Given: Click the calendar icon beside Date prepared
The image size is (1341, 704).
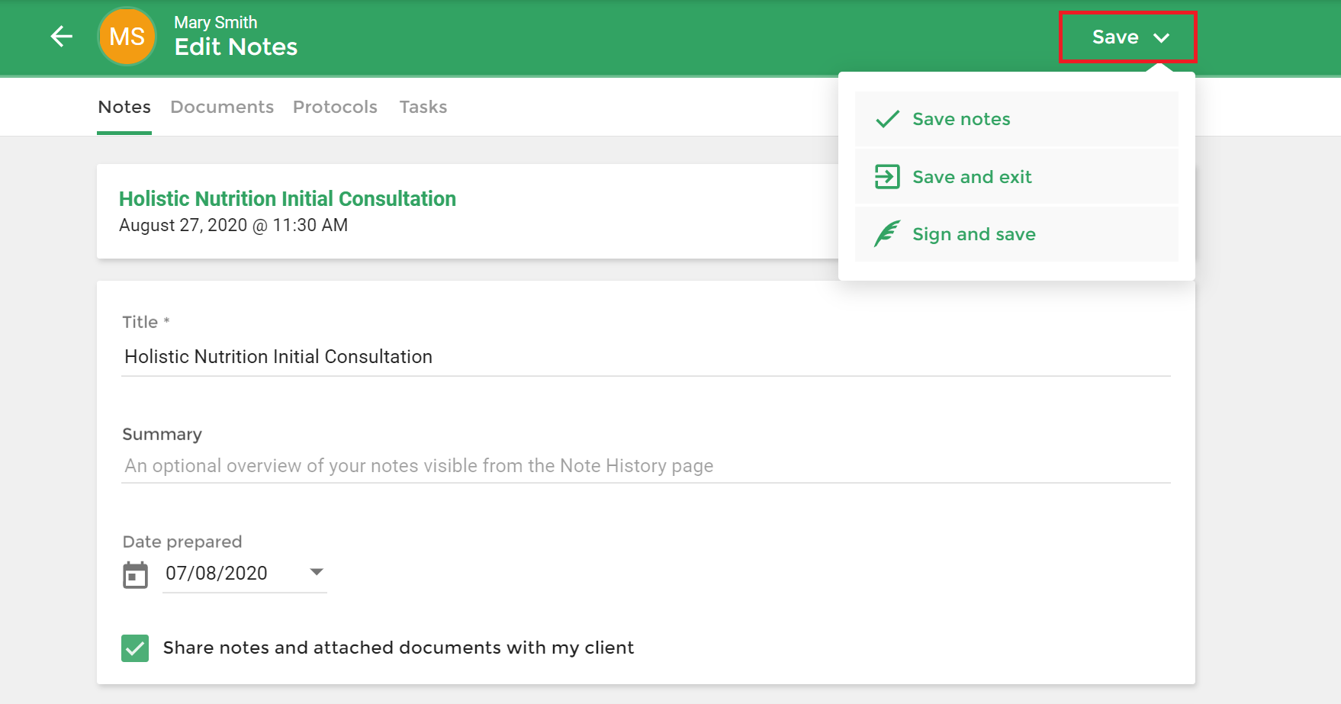Looking at the screenshot, I should point(135,574).
